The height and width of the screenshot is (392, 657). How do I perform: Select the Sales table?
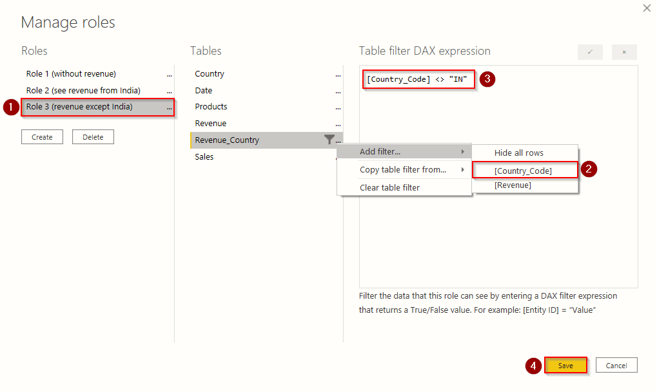[x=204, y=157]
